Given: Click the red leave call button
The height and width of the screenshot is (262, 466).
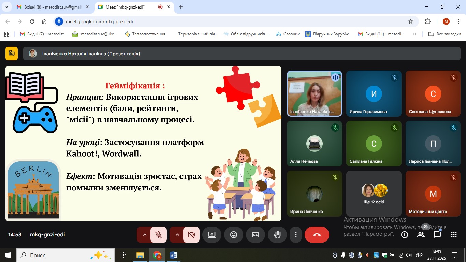Looking at the screenshot, I should (x=317, y=235).
